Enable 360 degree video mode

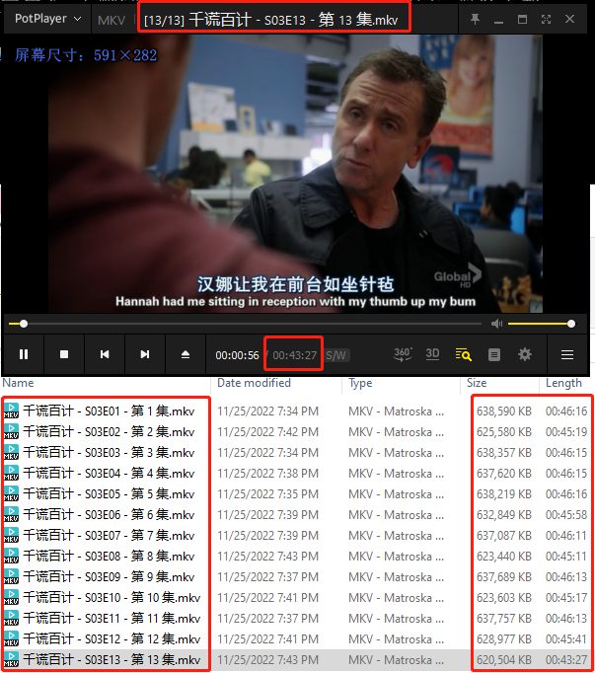click(403, 354)
